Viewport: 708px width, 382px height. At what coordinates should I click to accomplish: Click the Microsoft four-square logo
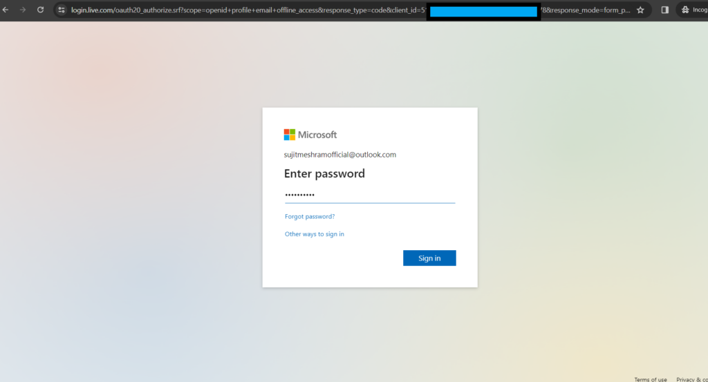(x=290, y=135)
